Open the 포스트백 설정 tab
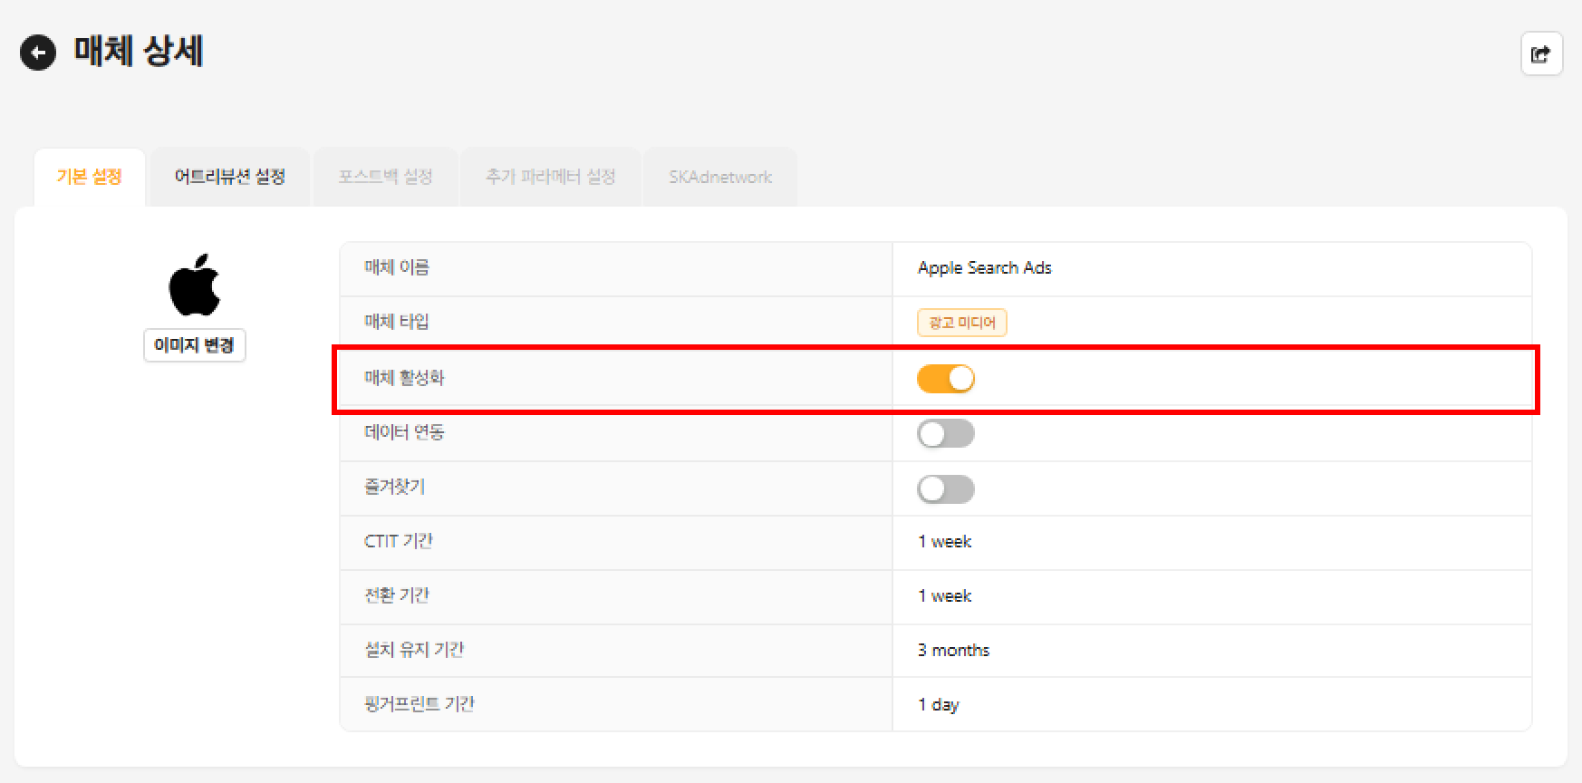The image size is (1582, 783). (x=385, y=177)
